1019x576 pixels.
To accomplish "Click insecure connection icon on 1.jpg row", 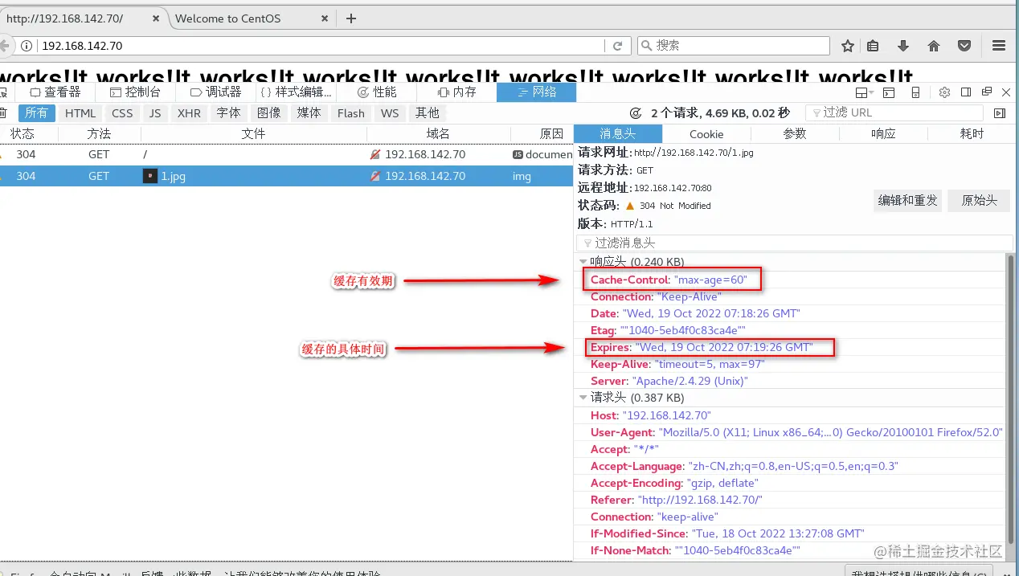I will [374, 176].
